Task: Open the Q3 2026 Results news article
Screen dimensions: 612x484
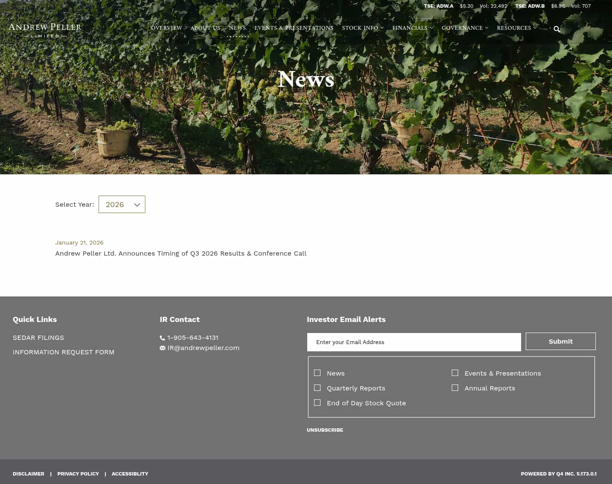Action: [x=181, y=253]
